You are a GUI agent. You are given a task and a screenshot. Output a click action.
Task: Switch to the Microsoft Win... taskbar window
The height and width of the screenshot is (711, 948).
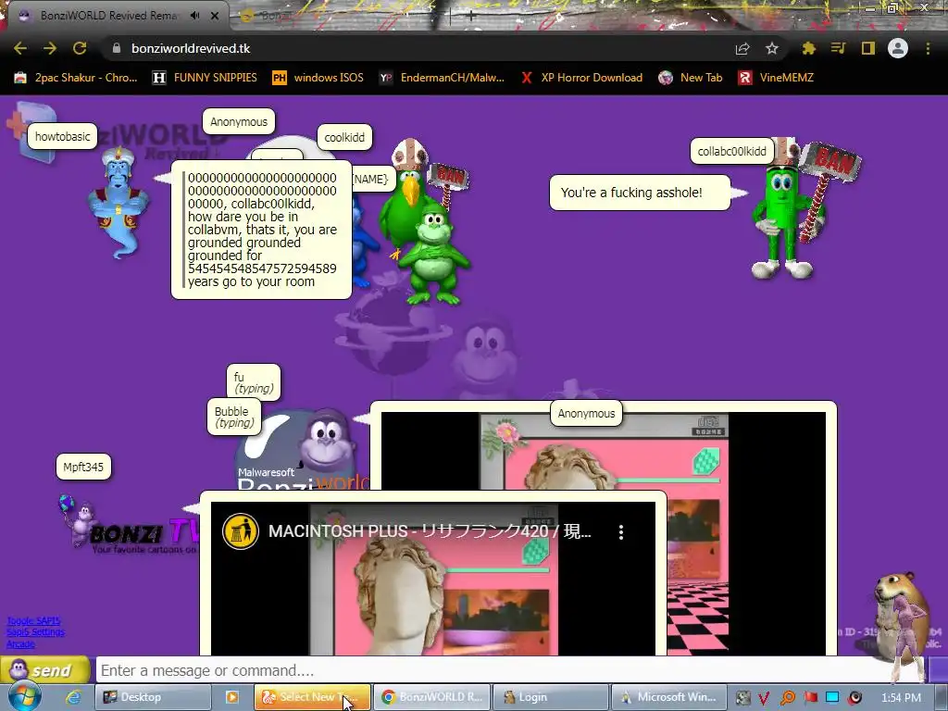(x=669, y=697)
